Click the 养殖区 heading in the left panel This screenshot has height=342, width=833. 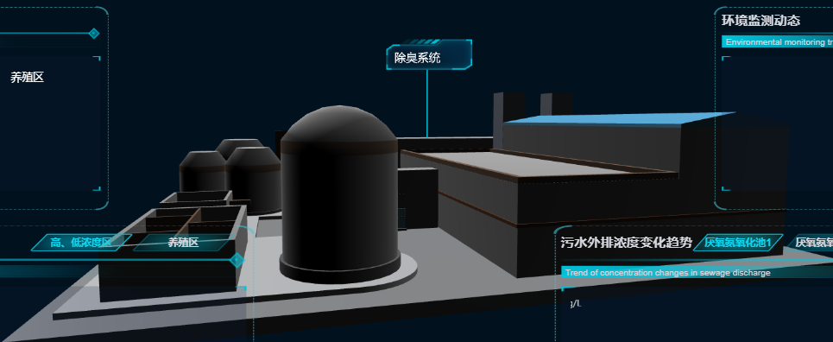pyautogui.click(x=27, y=77)
